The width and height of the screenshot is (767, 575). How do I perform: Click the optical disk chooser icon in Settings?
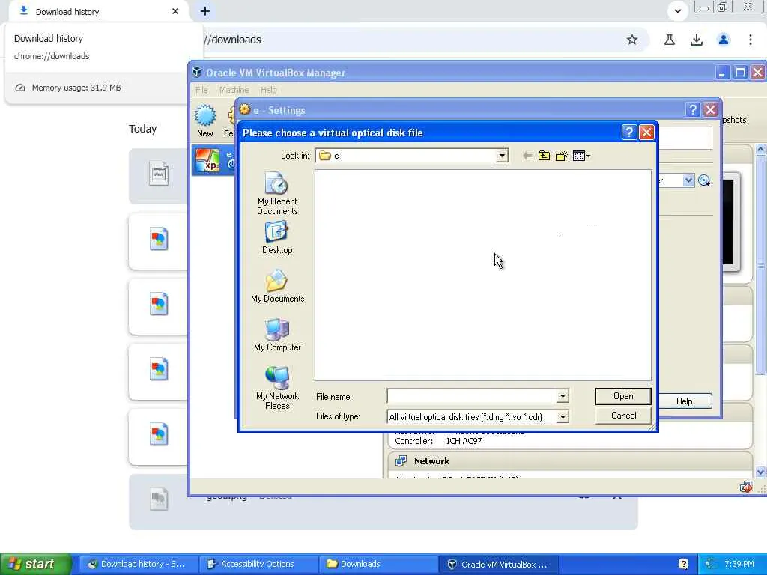(x=704, y=180)
